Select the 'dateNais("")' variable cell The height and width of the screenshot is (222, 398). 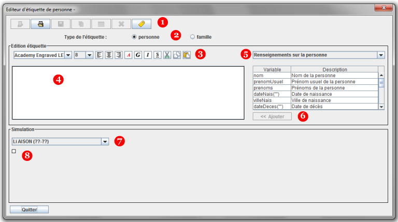click(x=272, y=94)
